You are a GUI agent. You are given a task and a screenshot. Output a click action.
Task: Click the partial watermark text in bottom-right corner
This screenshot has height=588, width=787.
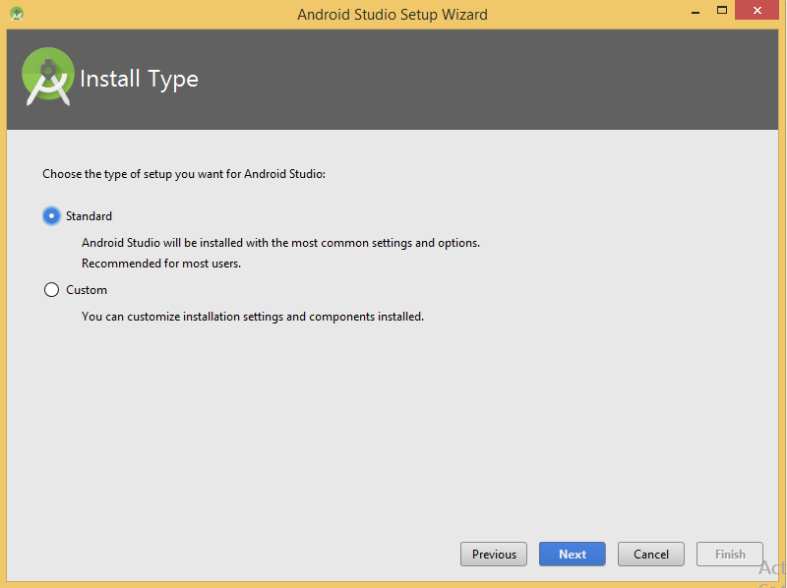(x=772, y=570)
